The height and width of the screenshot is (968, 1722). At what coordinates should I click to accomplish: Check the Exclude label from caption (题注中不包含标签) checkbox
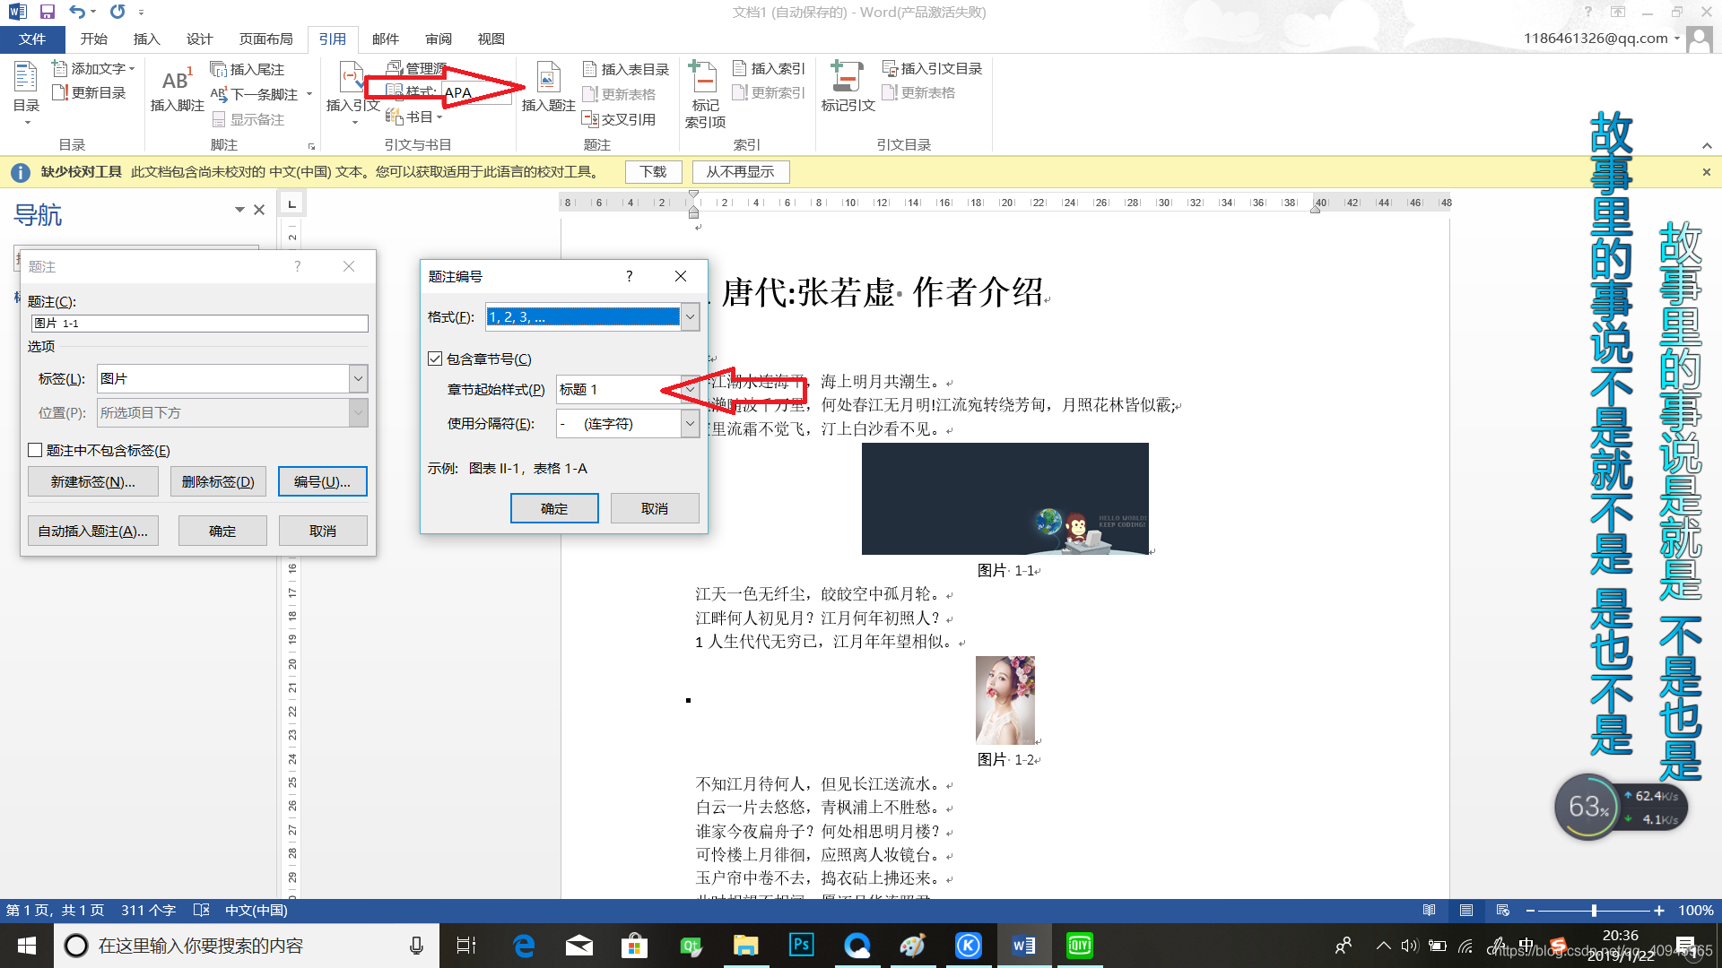pyautogui.click(x=36, y=450)
